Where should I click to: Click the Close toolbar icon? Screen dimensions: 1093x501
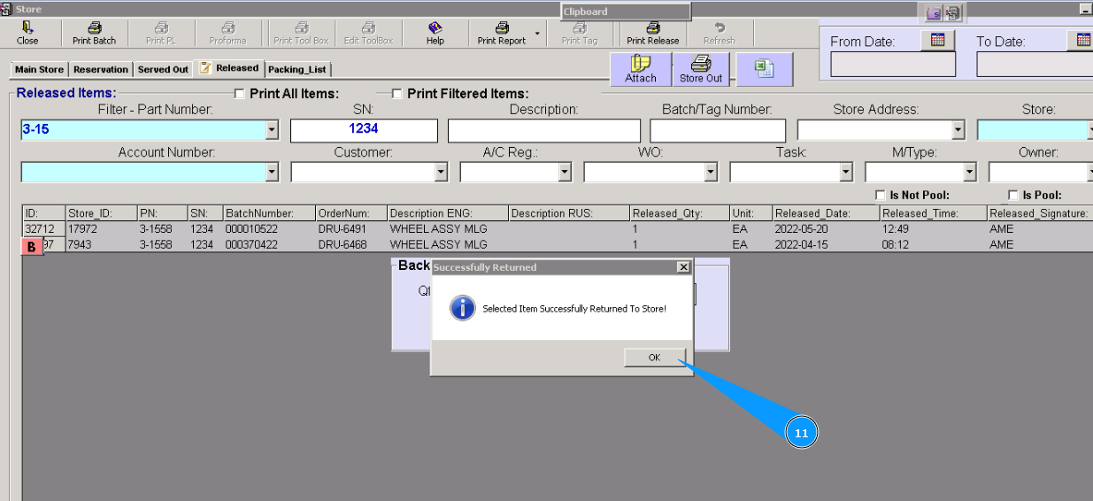point(27,34)
